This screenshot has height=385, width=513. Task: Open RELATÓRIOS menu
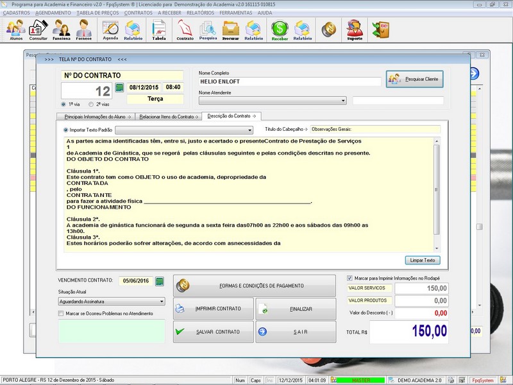tap(200, 13)
